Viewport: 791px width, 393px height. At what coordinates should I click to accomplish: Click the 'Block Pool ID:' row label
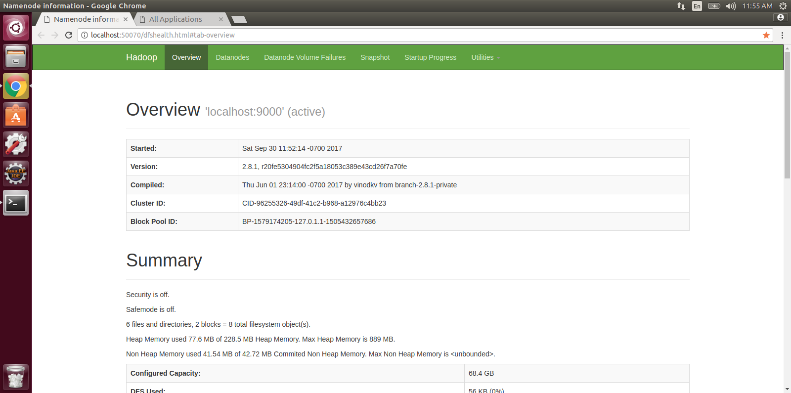click(x=154, y=221)
